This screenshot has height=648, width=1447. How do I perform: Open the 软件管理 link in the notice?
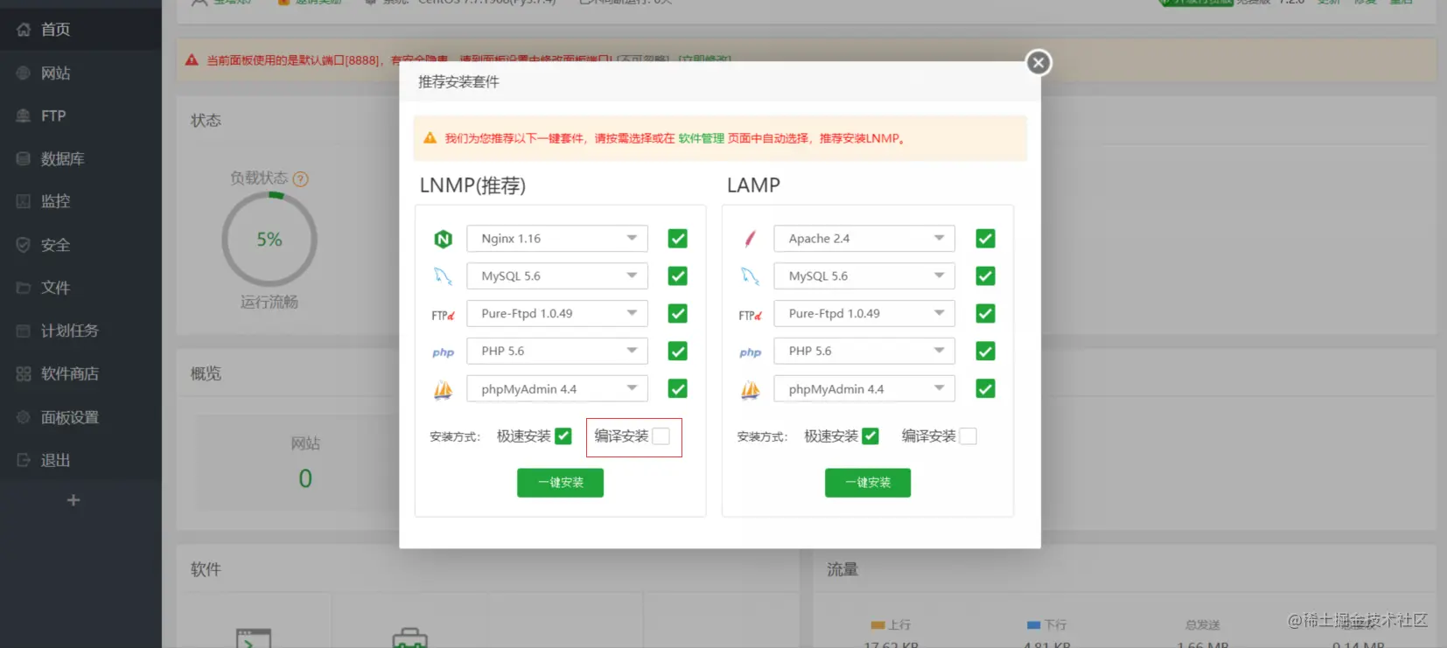coord(702,138)
